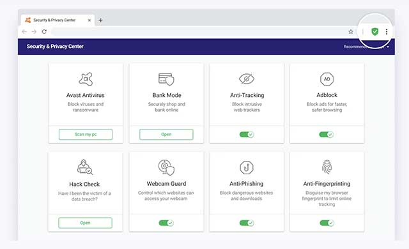This screenshot has width=409, height=249.
Task: Go back with the back arrow
Action: coord(24,31)
